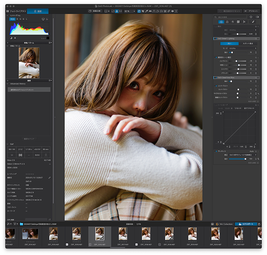Switch to the Photo Library tab
The width and height of the screenshot is (267, 255).
(x=16, y=11)
